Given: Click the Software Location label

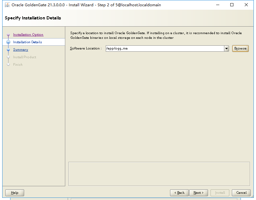Looking at the screenshot, I should click(x=86, y=49).
